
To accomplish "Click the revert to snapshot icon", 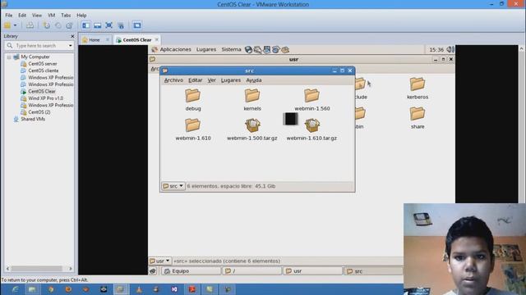I will (58, 25).
